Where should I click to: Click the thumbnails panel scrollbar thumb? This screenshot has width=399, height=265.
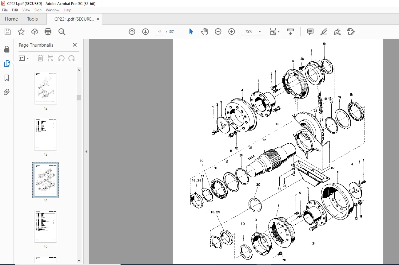[79, 98]
